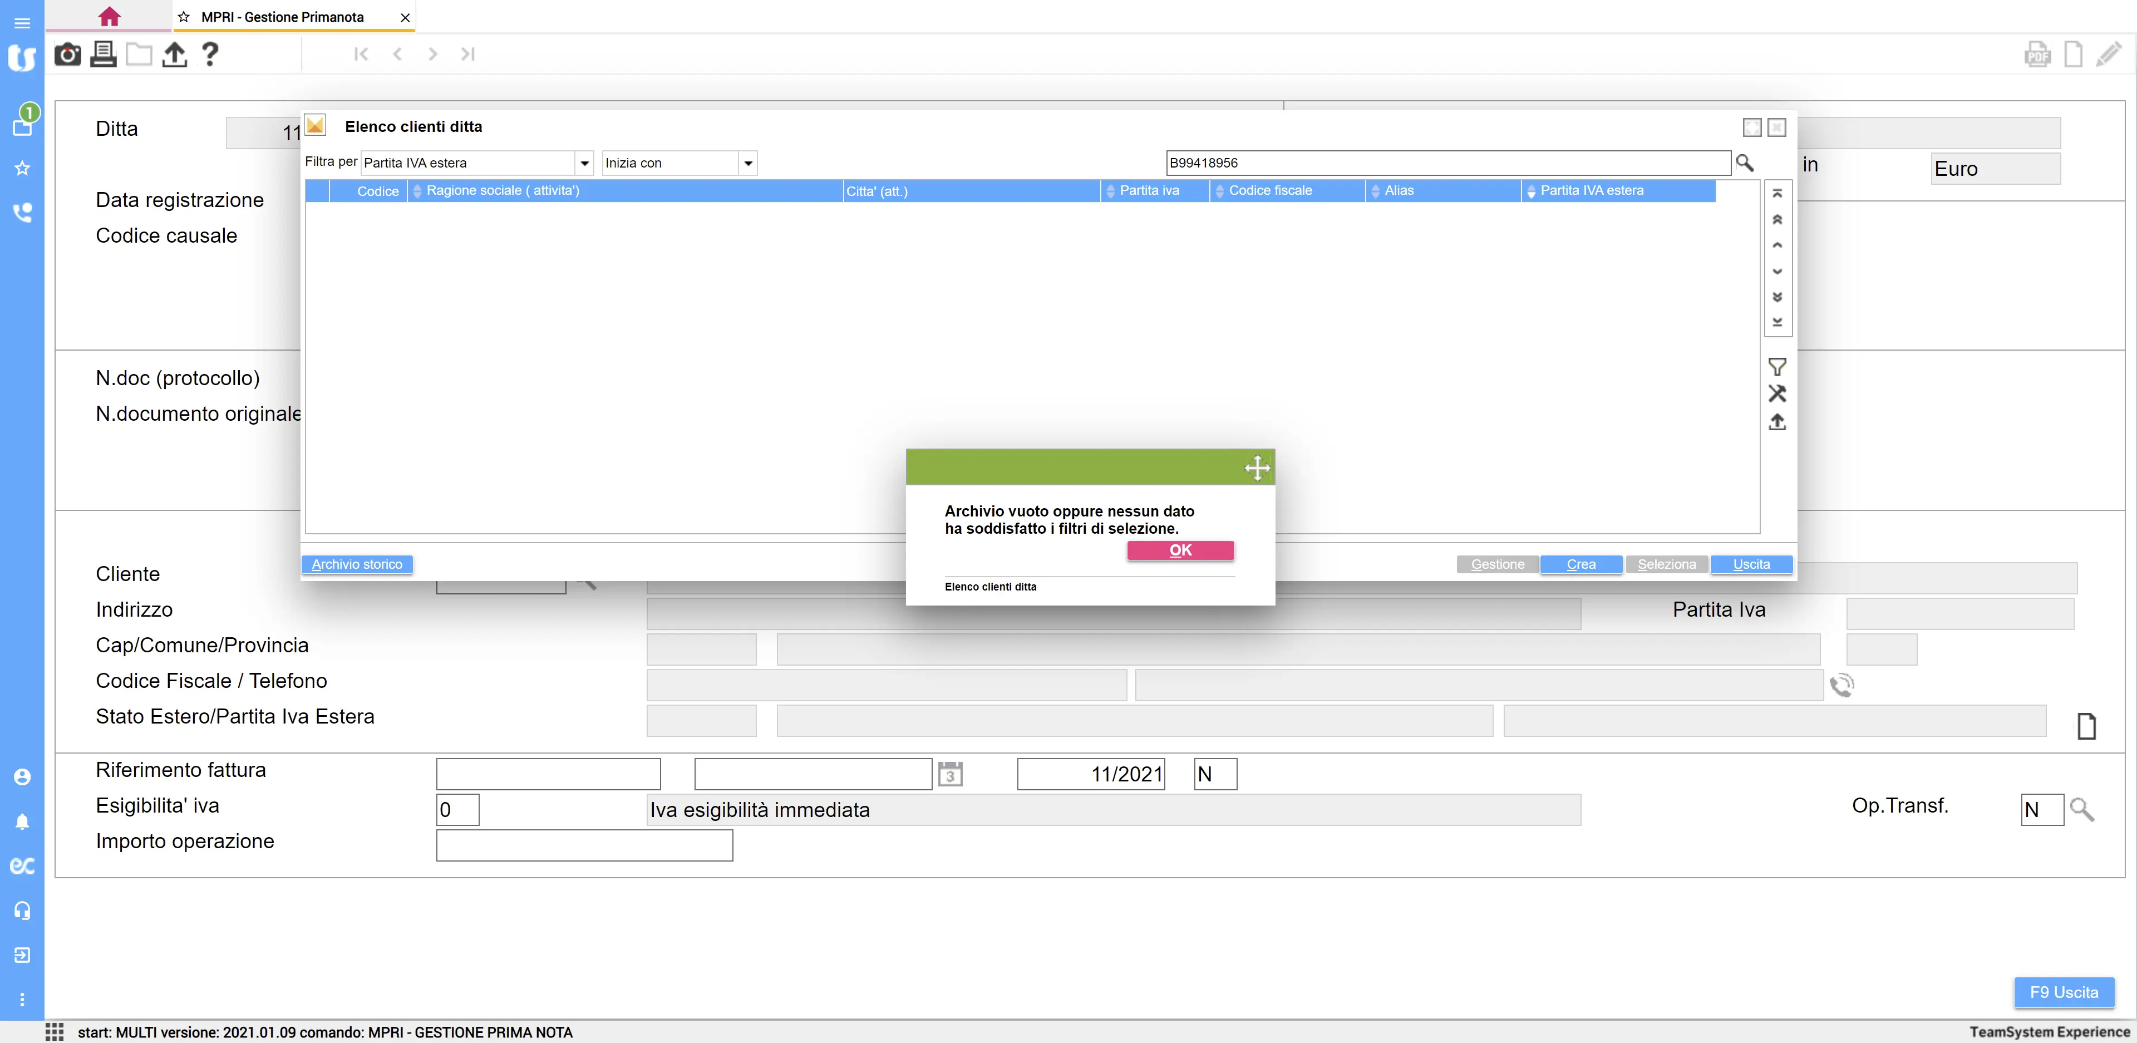This screenshot has height=1043, width=2137.
Task: Click the notification bell in sidebar
Action: click(x=22, y=821)
